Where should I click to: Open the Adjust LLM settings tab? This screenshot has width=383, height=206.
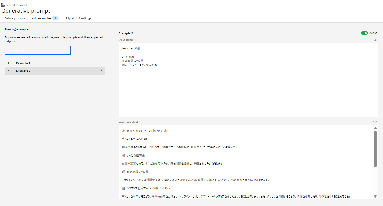pyautogui.click(x=78, y=18)
